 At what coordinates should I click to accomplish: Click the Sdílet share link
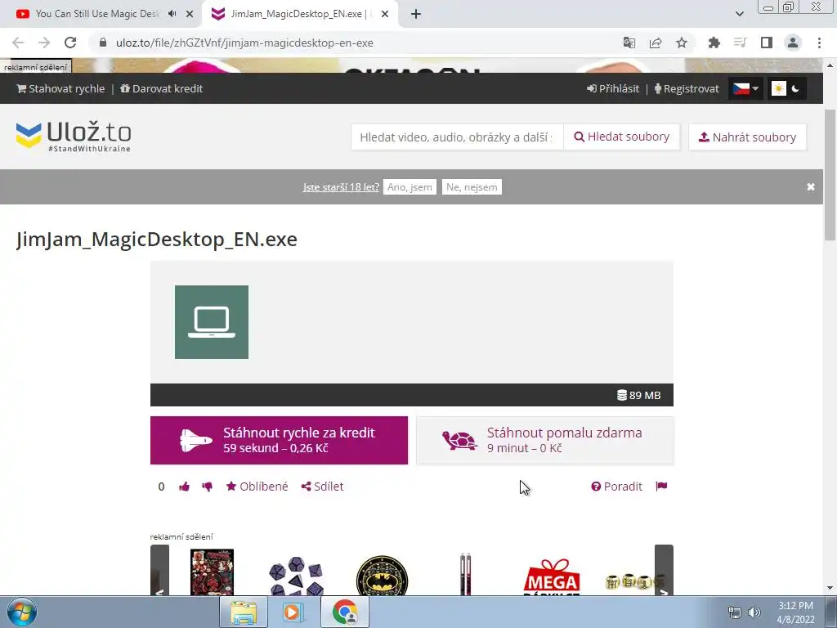[322, 487]
